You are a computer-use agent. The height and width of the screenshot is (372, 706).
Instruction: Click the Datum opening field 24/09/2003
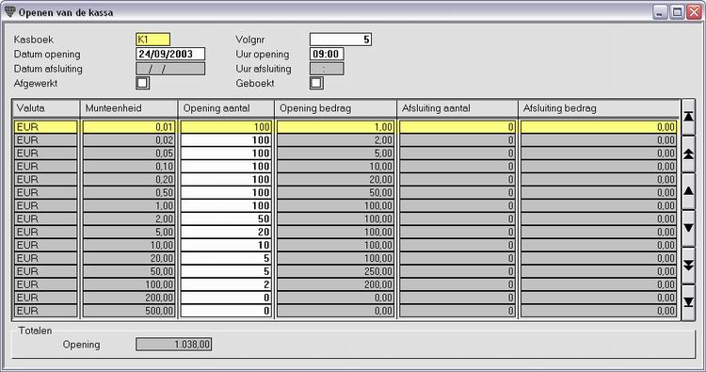[170, 54]
